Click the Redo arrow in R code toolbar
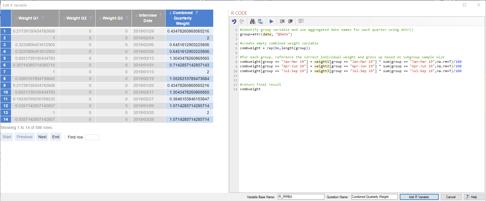The image size is (486, 201). pyautogui.click(x=242, y=21)
